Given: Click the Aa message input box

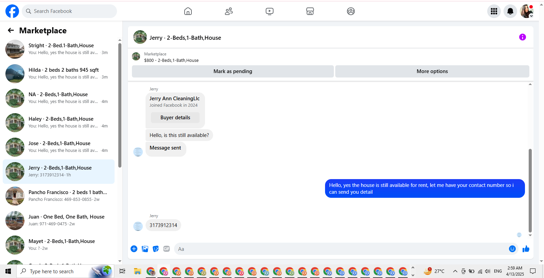Looking at the screenshot, I should pos(346,249).
